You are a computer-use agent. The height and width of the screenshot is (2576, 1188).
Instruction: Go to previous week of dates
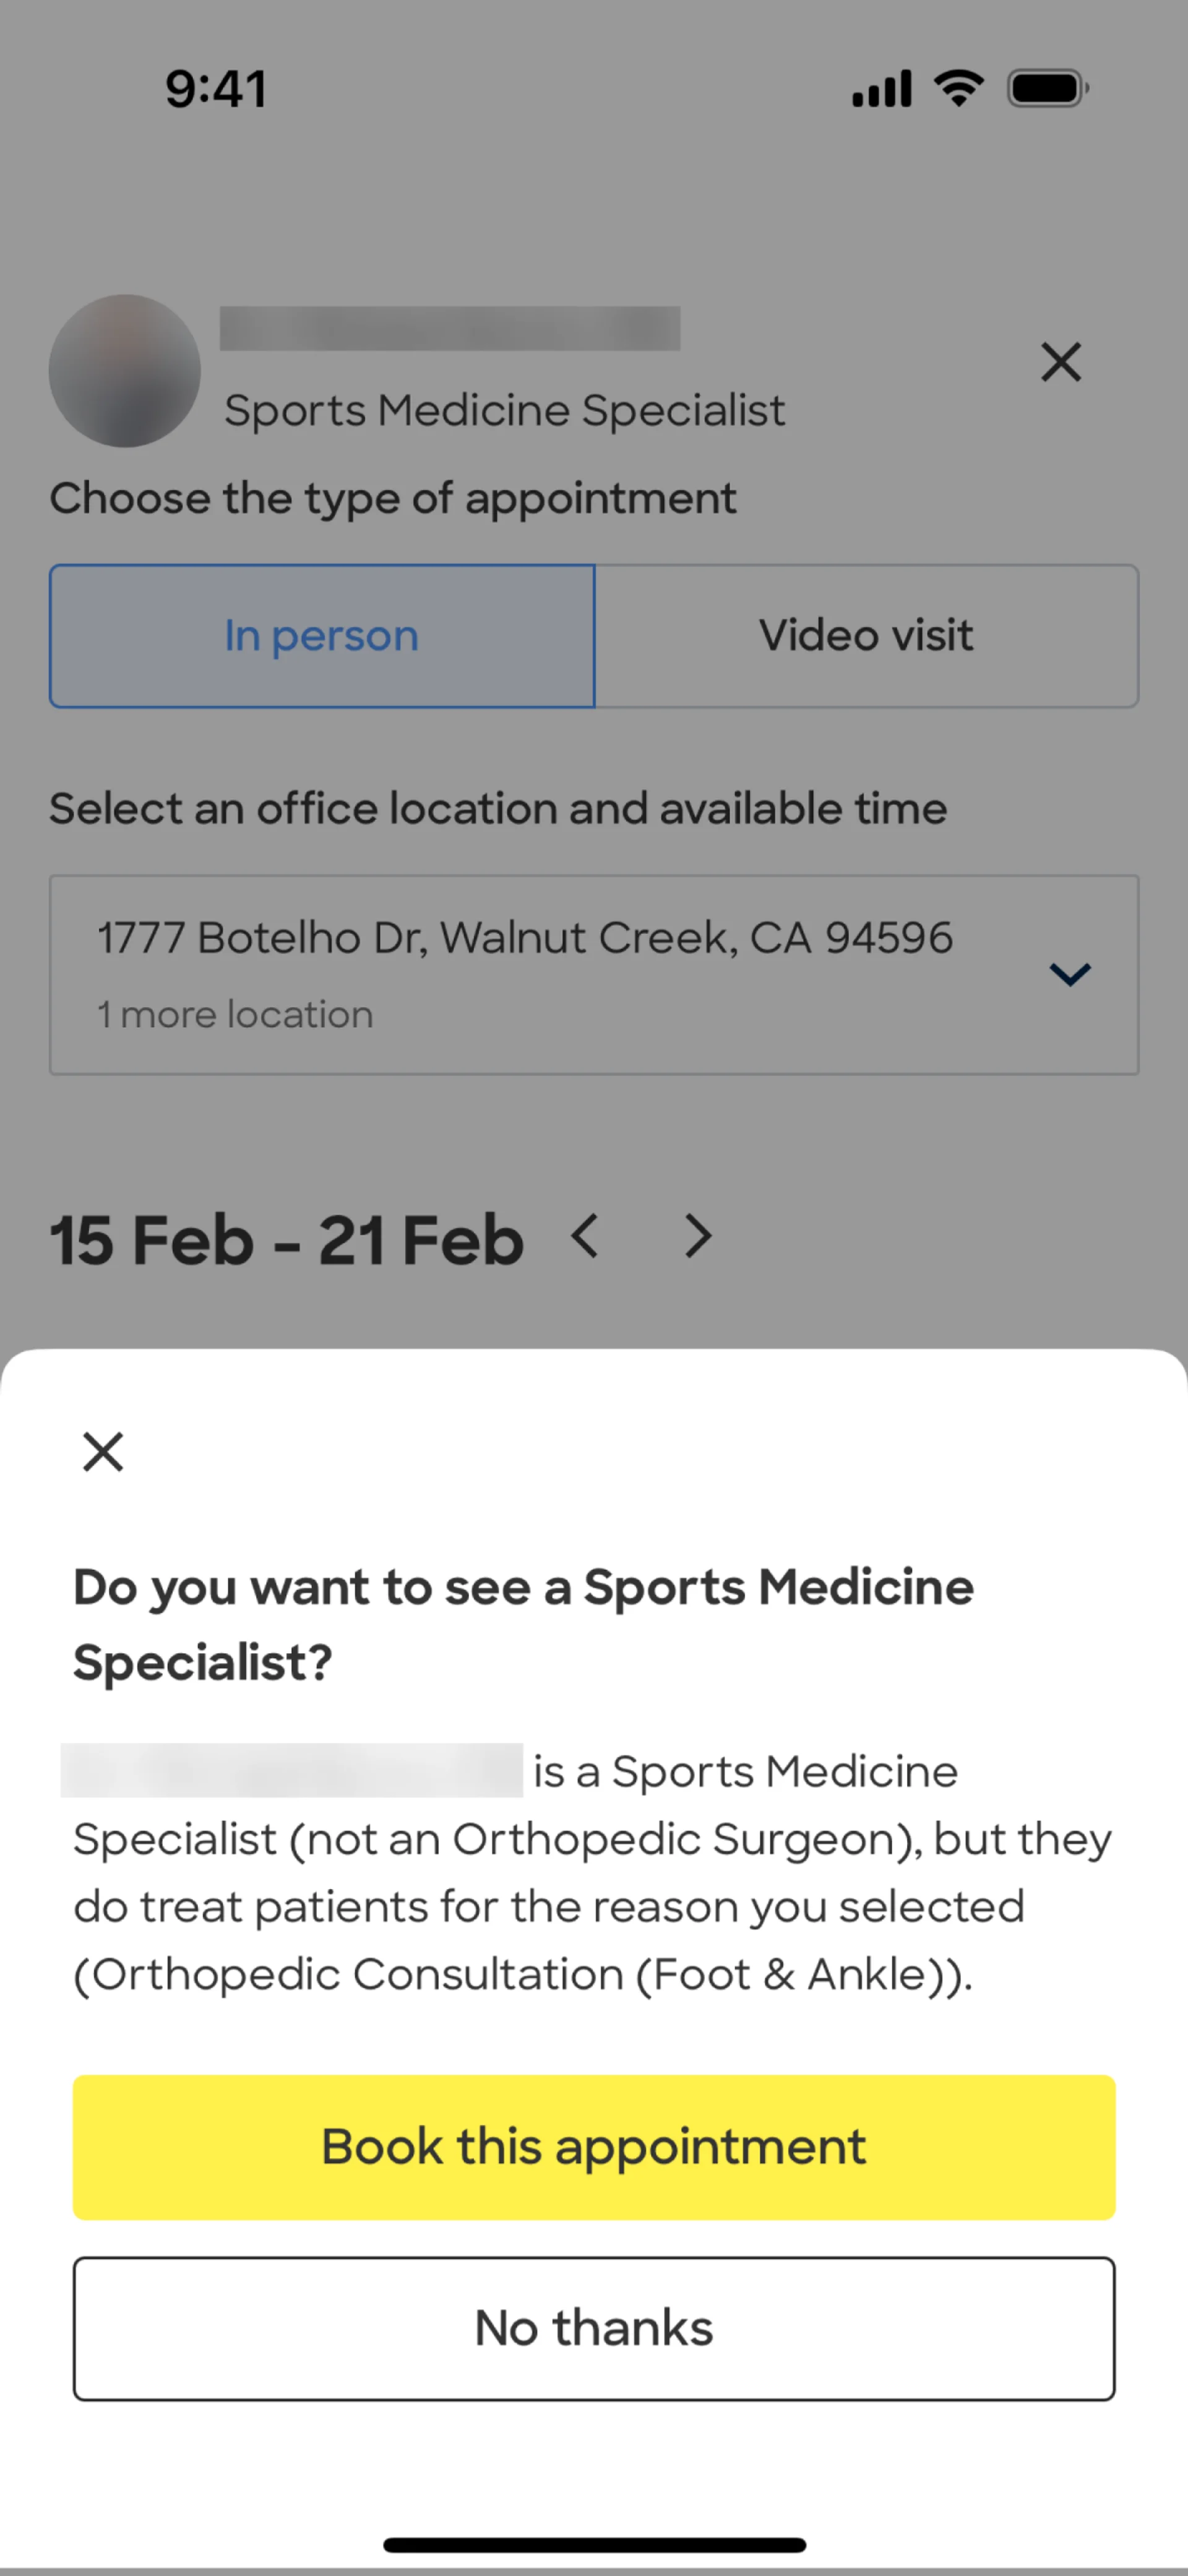(x=585, y=1236)
